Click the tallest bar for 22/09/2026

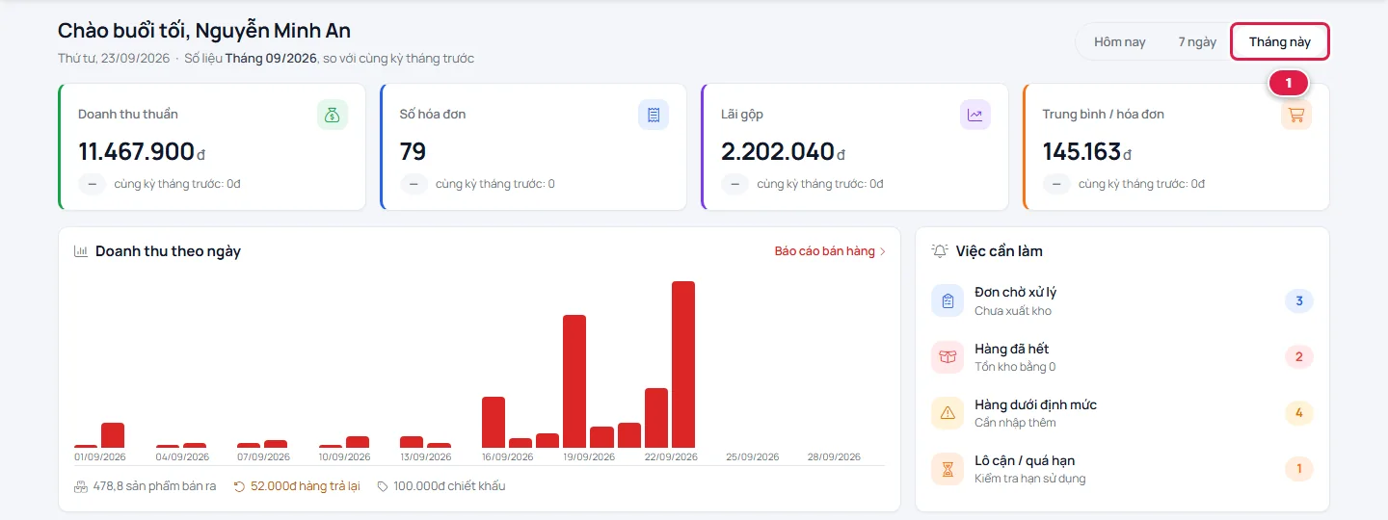coord(683,364)
